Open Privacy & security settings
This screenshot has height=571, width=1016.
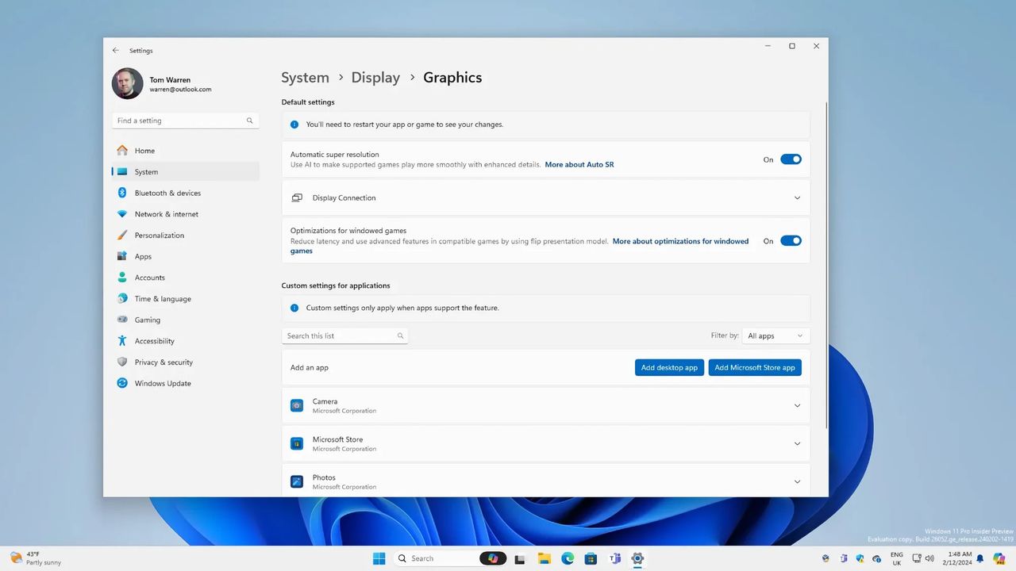click(x=164, y=362)
